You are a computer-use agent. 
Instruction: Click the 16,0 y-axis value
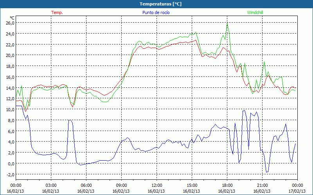10,77
